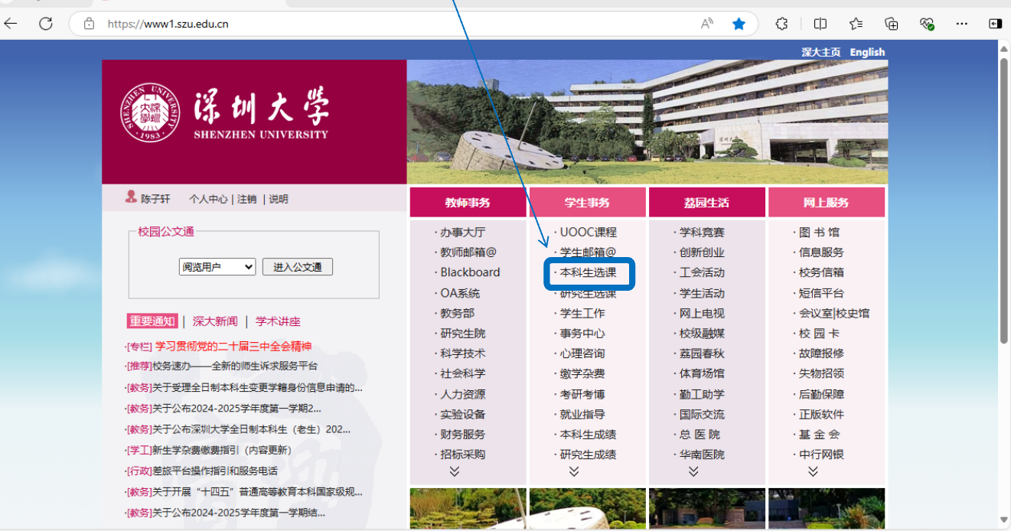
Task: Open the 说明 link
Action: tap(279, 199)
